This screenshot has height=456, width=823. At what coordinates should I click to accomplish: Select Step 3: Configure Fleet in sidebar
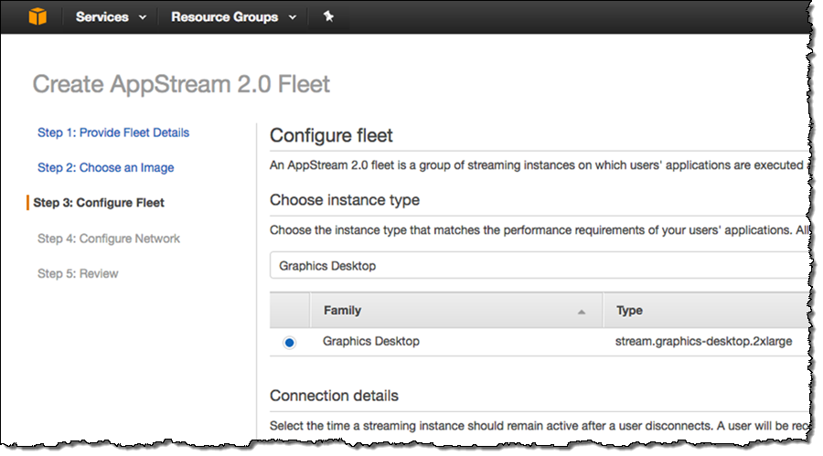click(x=99, y=203)
